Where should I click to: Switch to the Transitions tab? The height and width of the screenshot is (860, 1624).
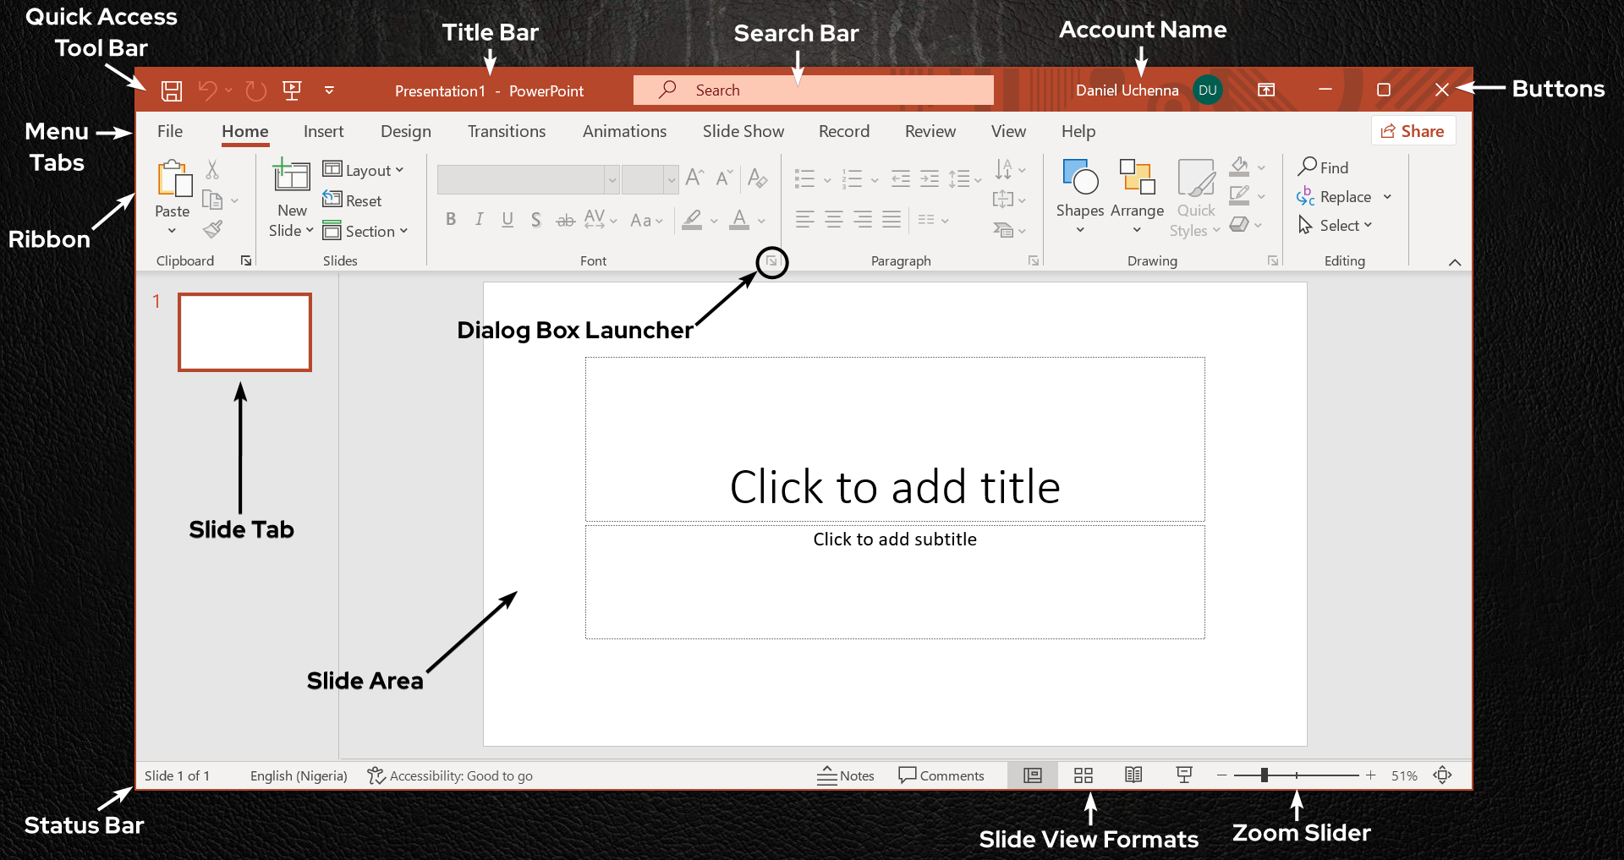[506, 131]
